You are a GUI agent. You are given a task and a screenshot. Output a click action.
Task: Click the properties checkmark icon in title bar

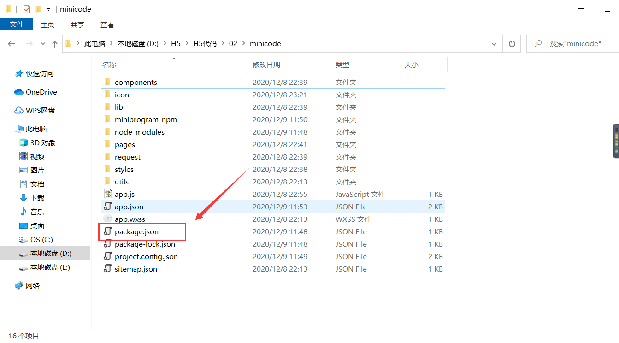point(27,9)
